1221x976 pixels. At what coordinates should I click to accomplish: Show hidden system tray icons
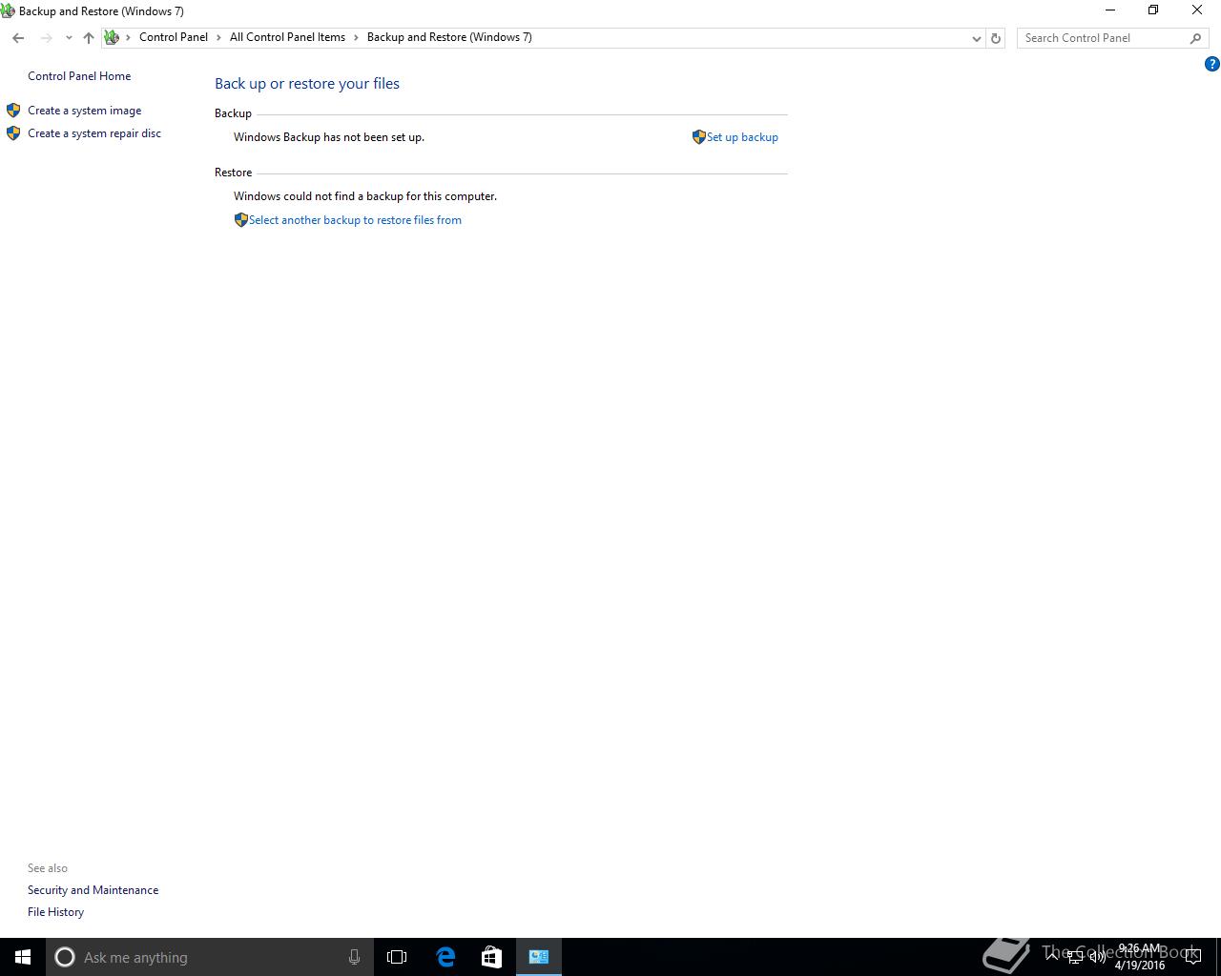coord(1052,957)
